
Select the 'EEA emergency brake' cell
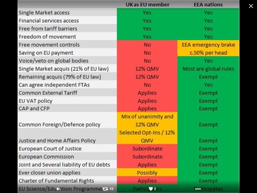tap(208, 45)
